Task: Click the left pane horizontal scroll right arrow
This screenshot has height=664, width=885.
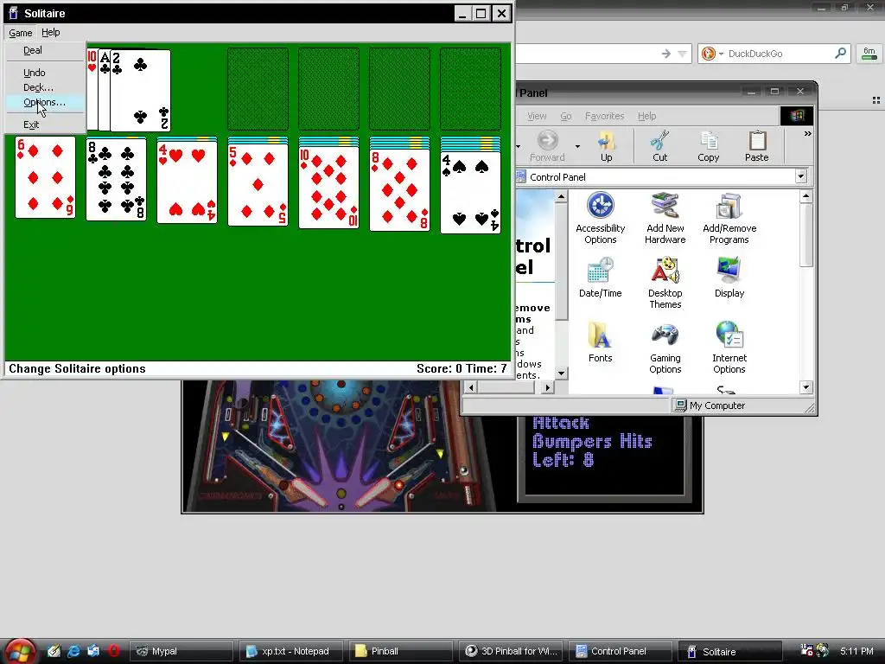Action: click(547, 387)
